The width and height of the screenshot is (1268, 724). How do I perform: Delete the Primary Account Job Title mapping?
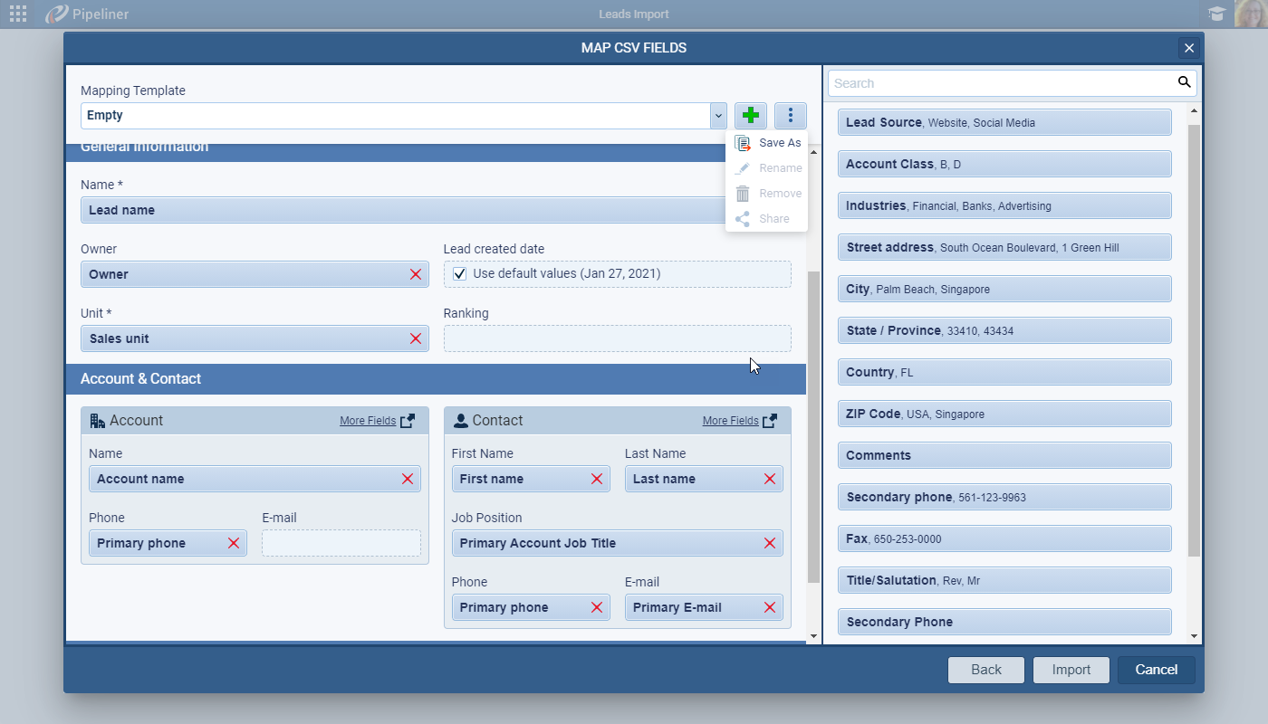(x=770, y=543)
